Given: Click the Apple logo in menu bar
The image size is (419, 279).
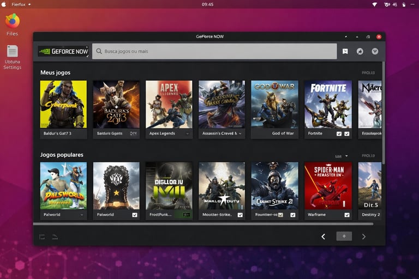Looking at the screenshot, I should 4,4.
